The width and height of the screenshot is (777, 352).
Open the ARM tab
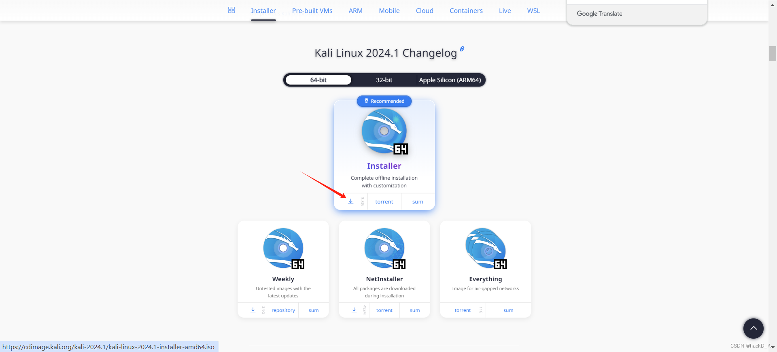355,11
